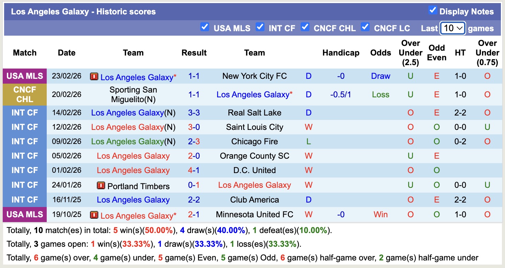Click the CNCF CHL competition label

pos(25,95)
